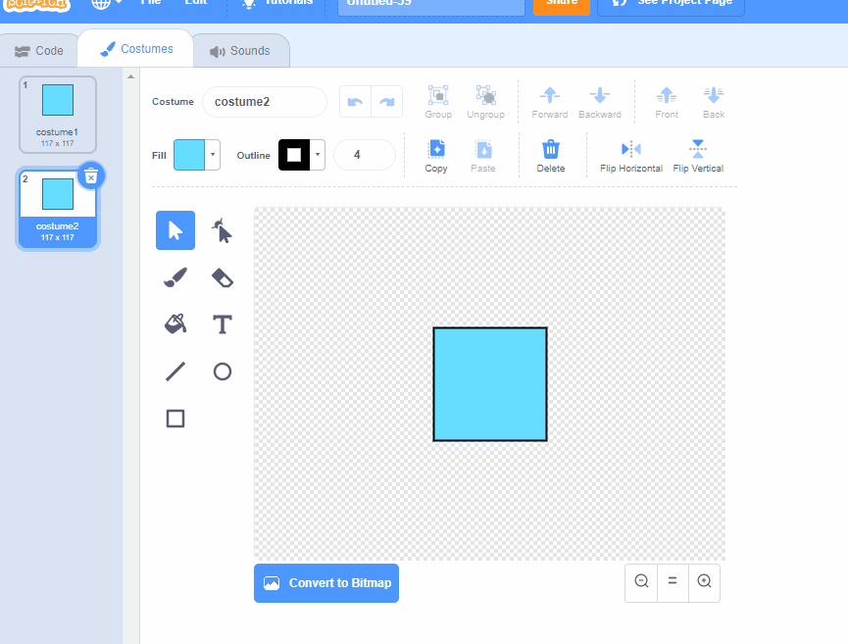This screenshot has width=848, height=644.
Task: Click the Scratch logo
Action: click(37, 4)
